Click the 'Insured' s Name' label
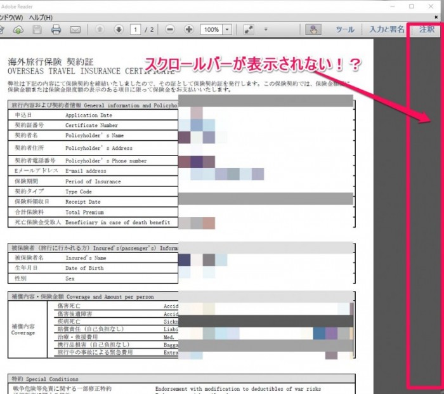 tap(86, 258)
